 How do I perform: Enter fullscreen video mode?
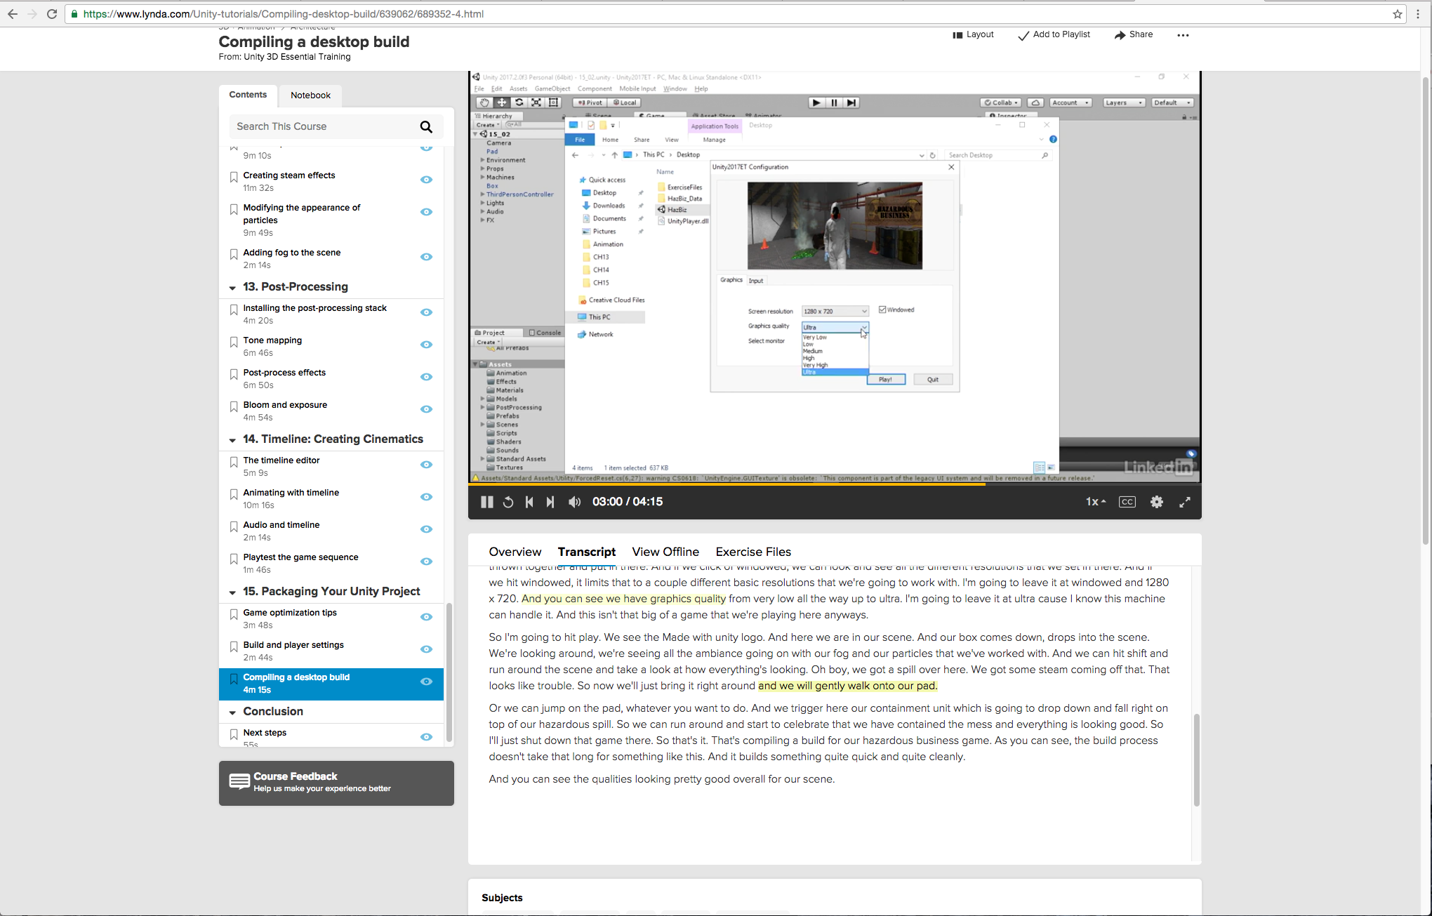click(1185, 502)
